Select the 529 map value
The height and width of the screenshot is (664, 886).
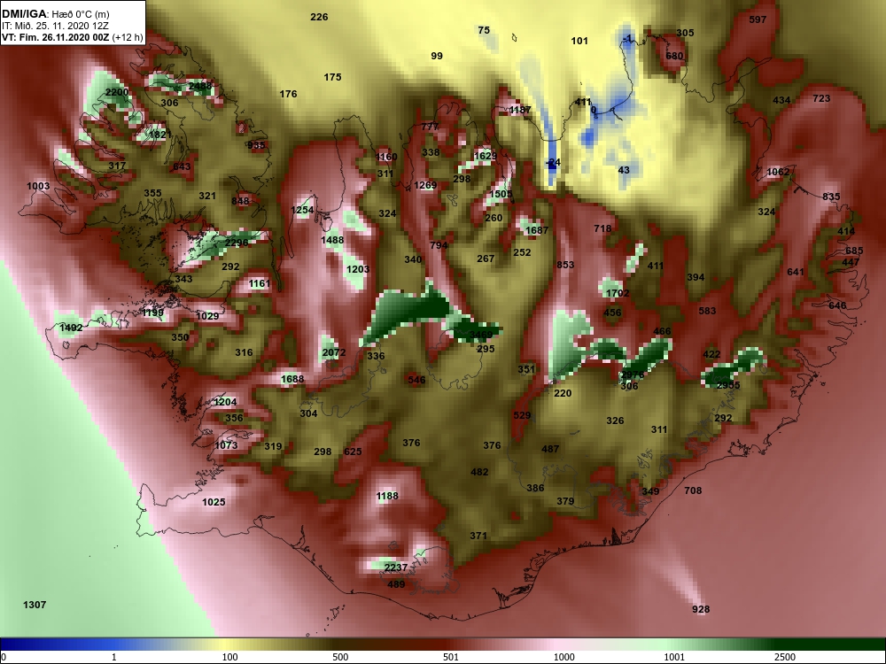point(522,415)
